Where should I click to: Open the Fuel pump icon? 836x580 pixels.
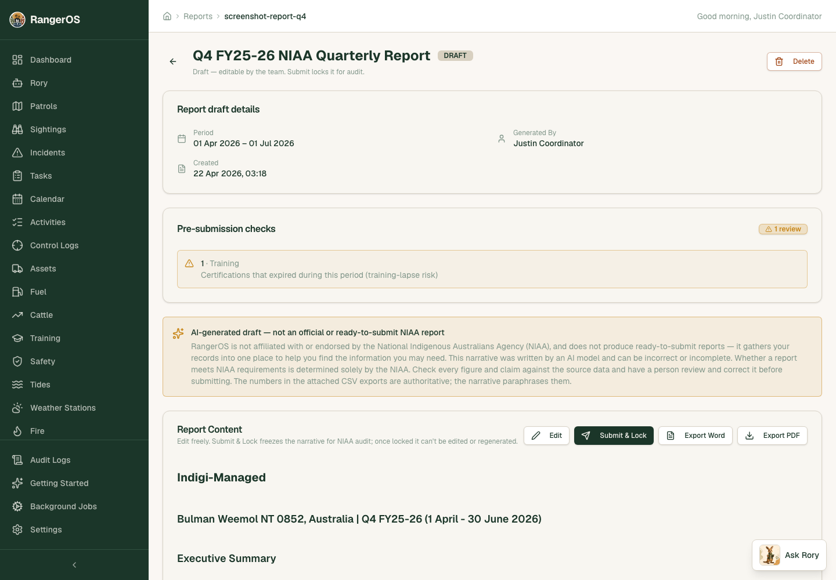pyautogui.click(x=17, y=292)
